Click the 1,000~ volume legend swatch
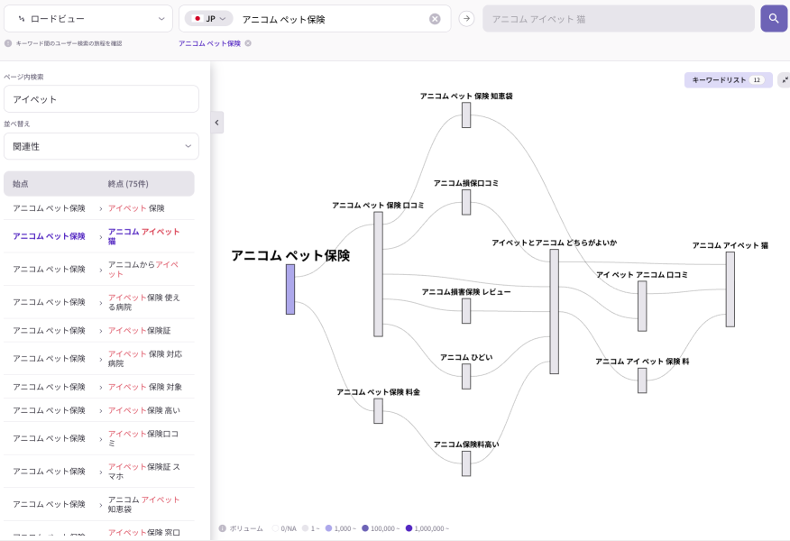 [328, 528]
